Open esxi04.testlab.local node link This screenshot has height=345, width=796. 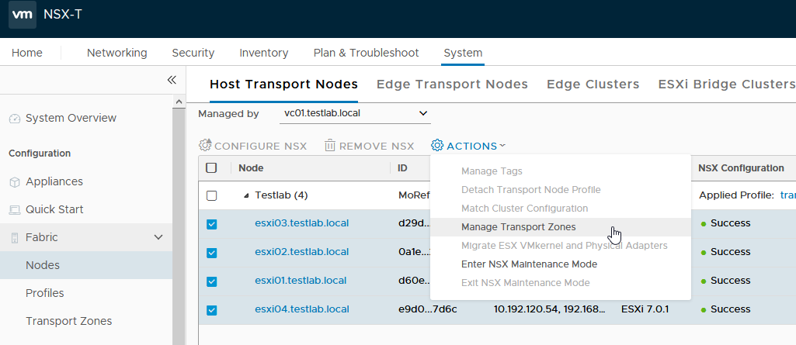(x=301, y=309)
